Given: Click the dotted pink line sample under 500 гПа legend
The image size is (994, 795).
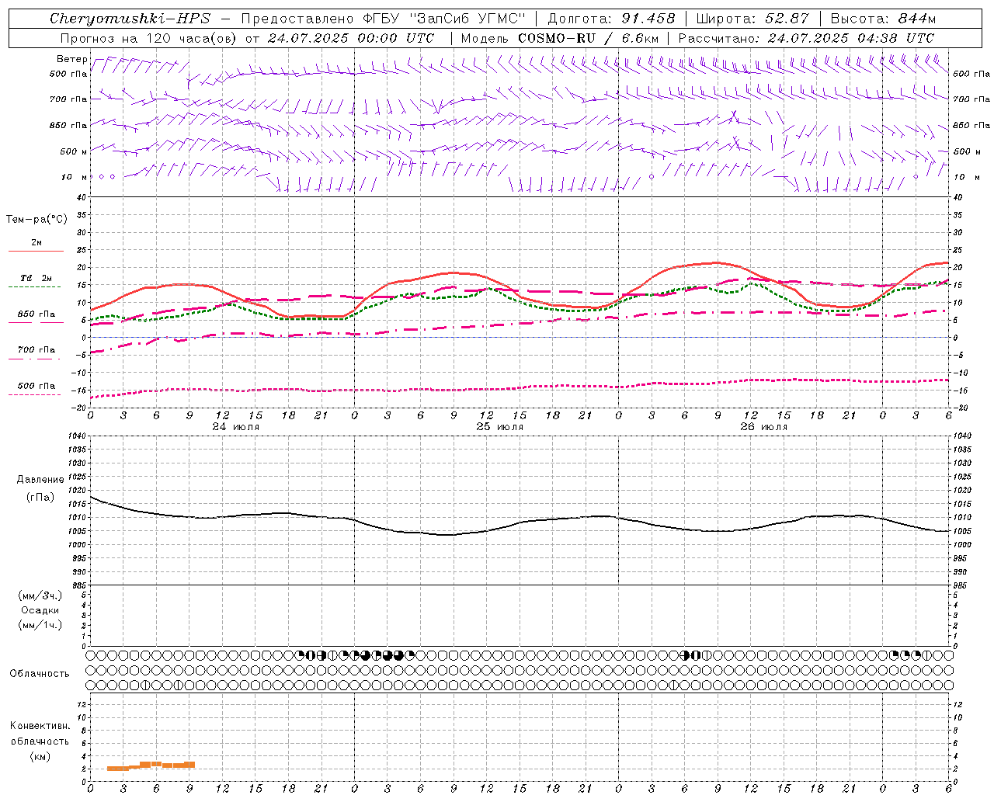Looking at the screenshot, I should click(35, 394).
